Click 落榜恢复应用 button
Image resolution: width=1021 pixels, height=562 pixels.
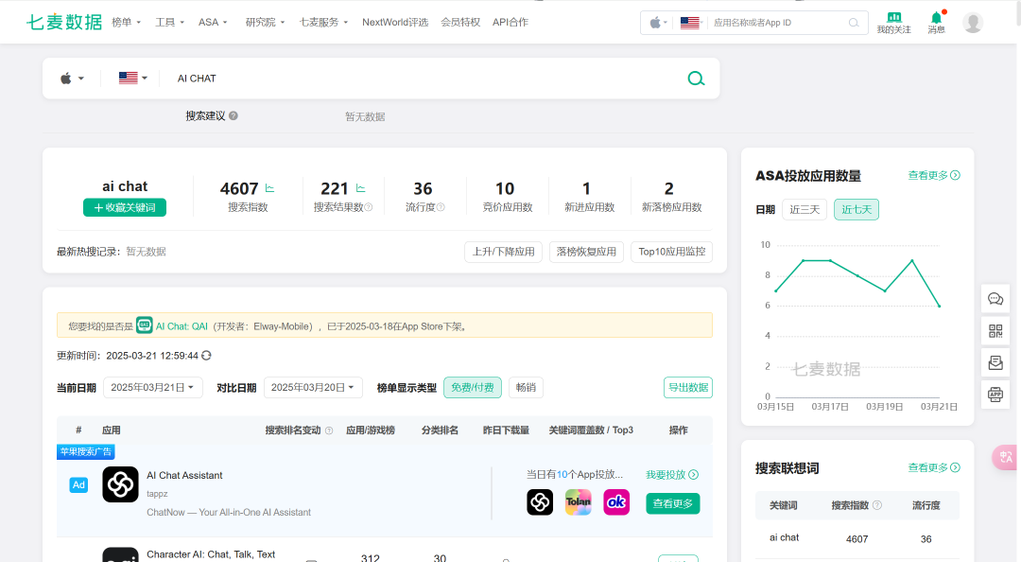coord(587,252)
